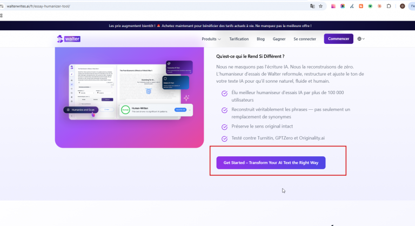The height and width of the screenshot is (226, 415).
Task: Click the browser address bar URL
Action: [38, 6]
